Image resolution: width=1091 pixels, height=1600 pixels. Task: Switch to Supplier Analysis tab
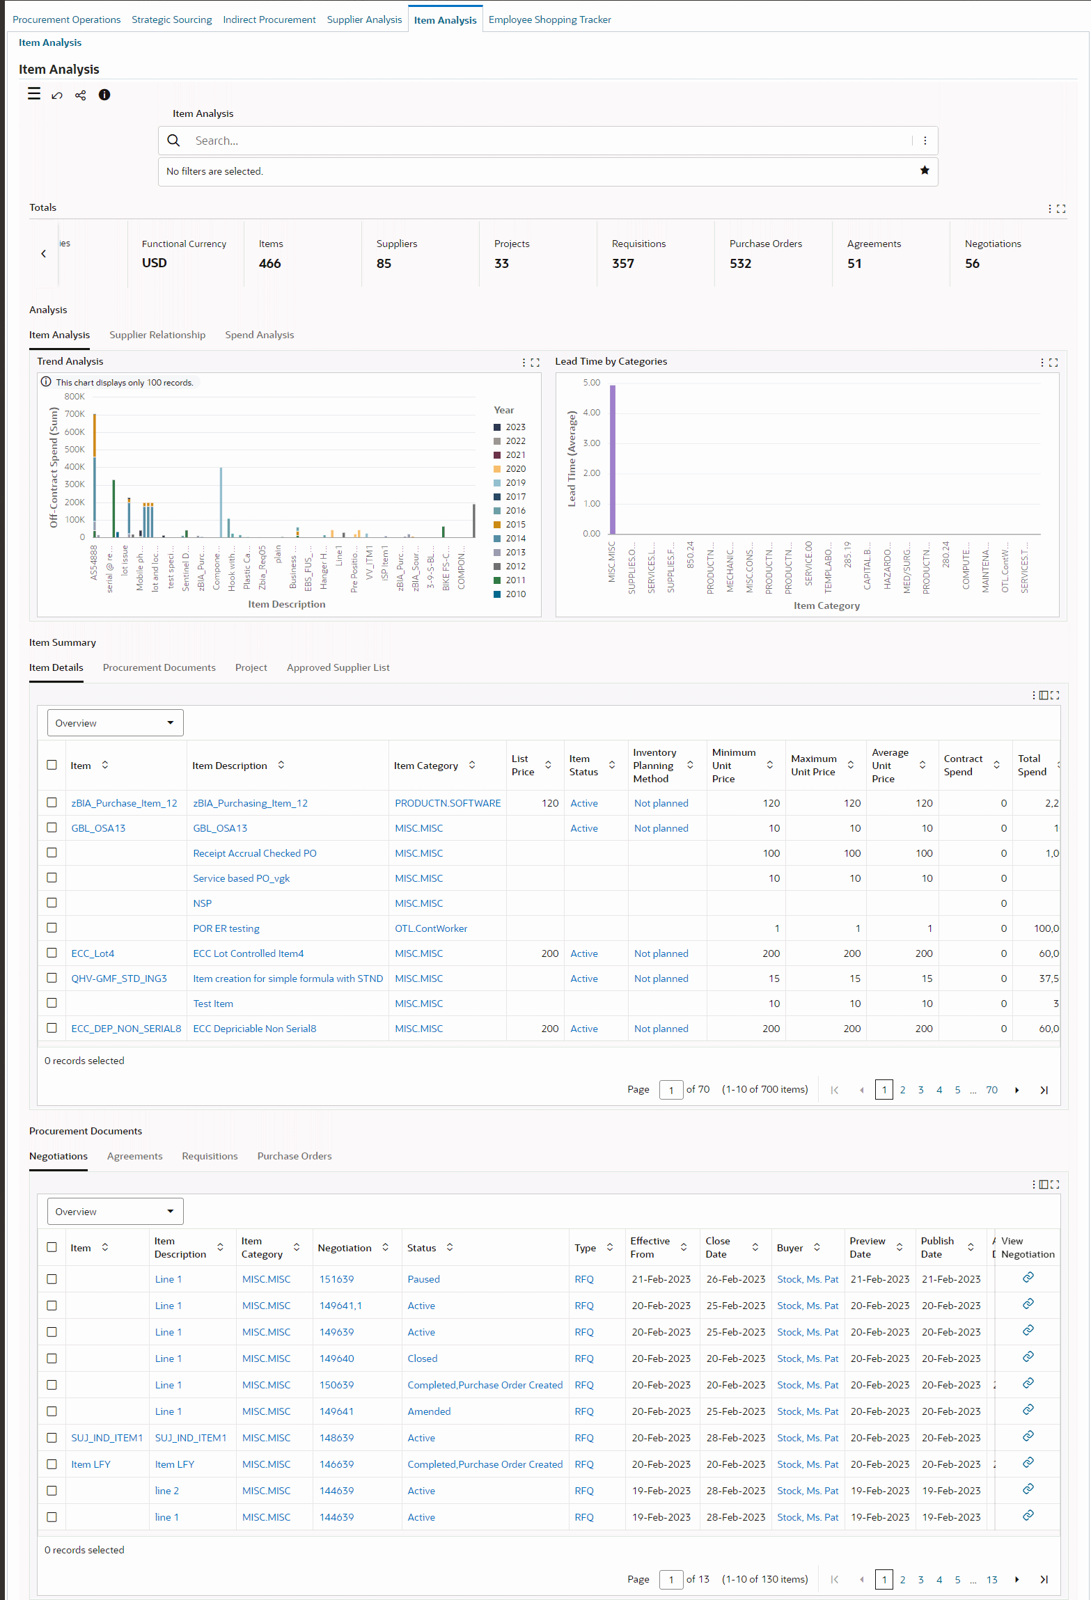(364, 19)
